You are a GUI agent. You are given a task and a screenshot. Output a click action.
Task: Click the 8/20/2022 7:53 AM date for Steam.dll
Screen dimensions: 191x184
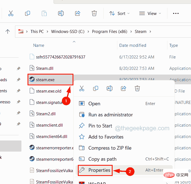[137, 68]
